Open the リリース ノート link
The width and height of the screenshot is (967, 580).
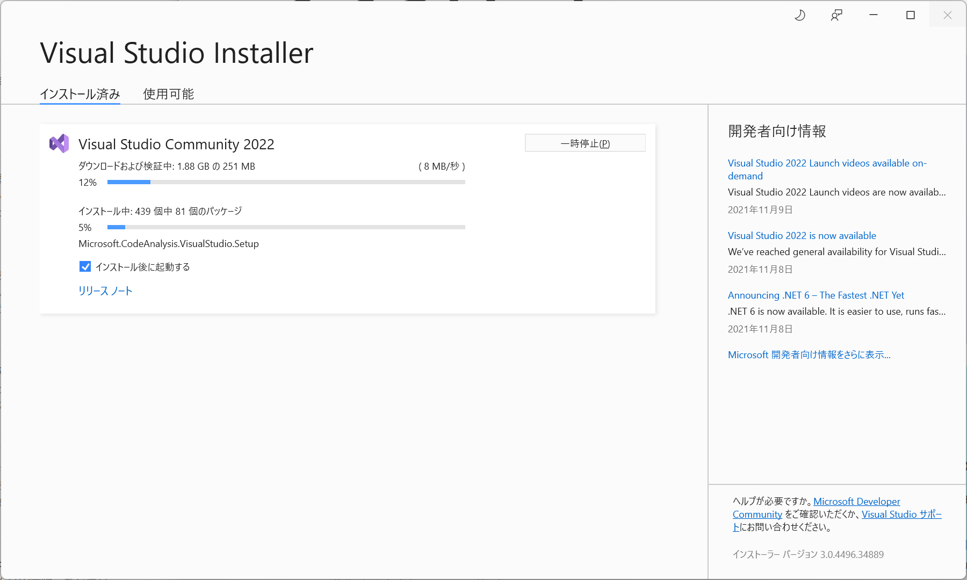[105, 291]
